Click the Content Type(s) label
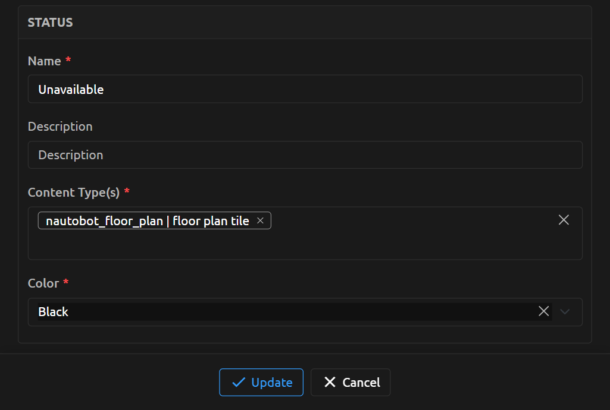 pos(74,193)
